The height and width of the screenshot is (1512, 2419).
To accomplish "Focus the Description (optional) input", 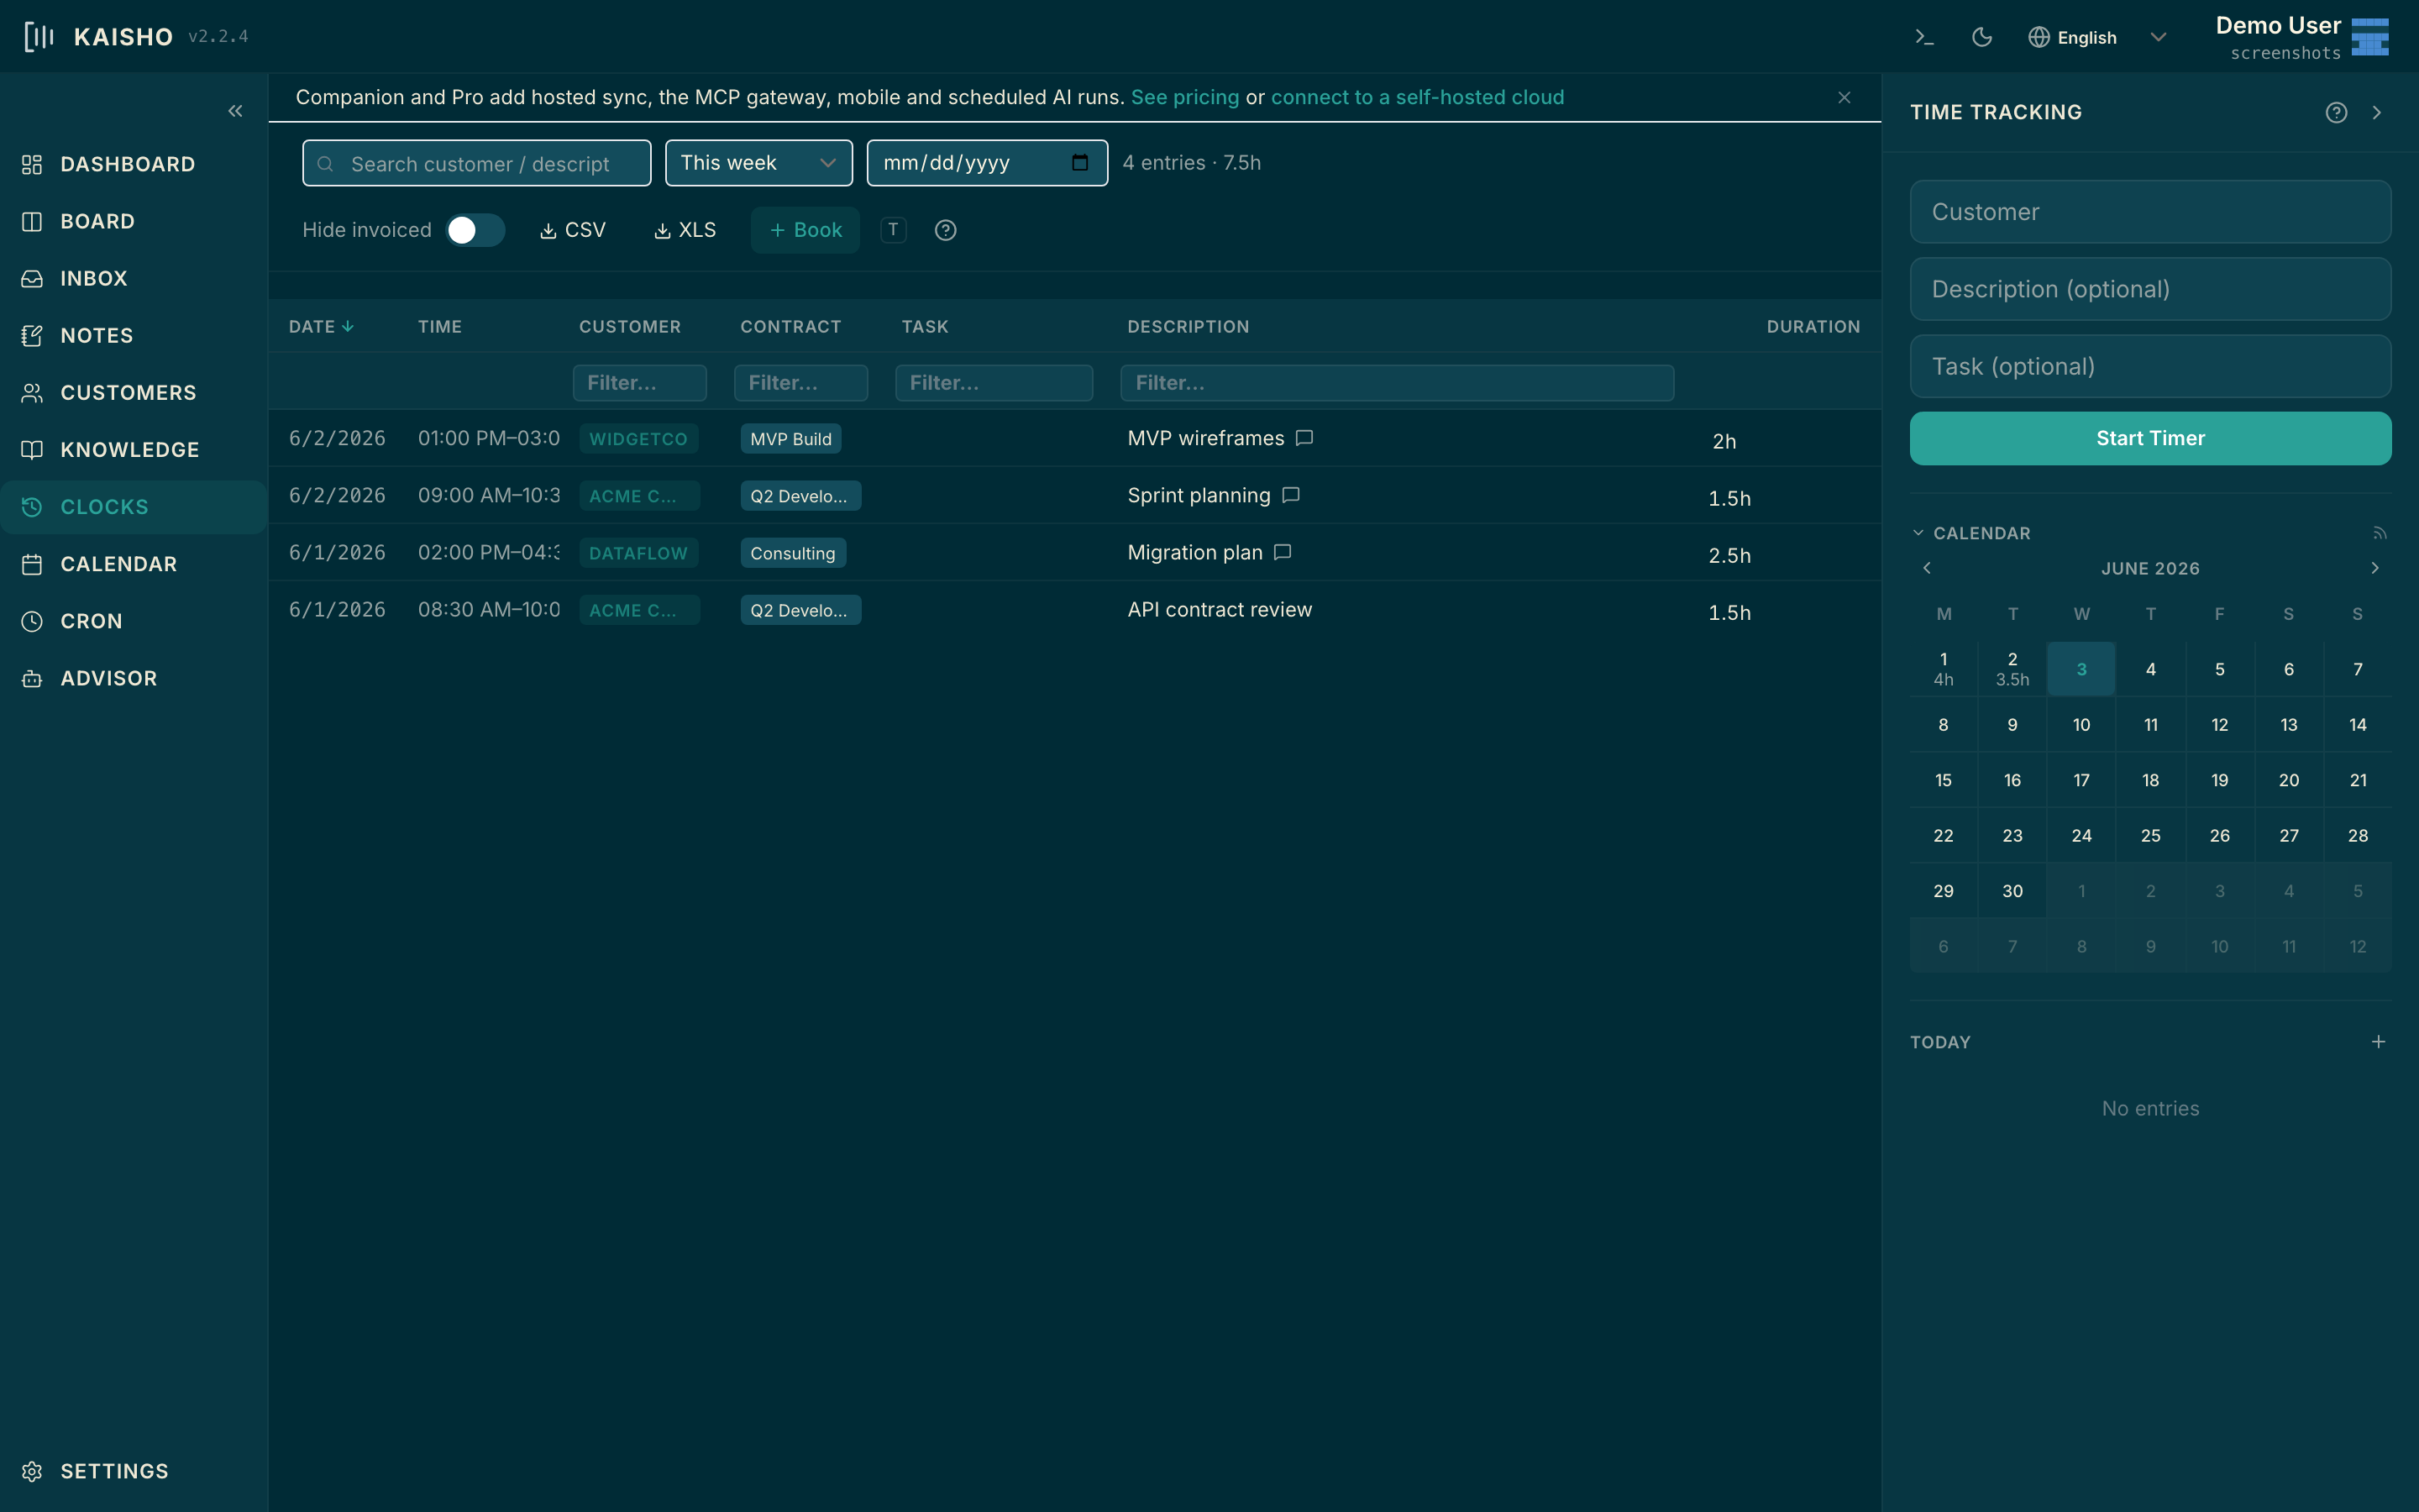I will click(2150, 289).
